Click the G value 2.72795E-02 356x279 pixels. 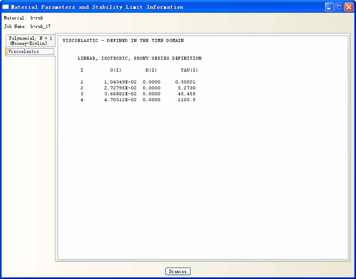click(120, 88)
